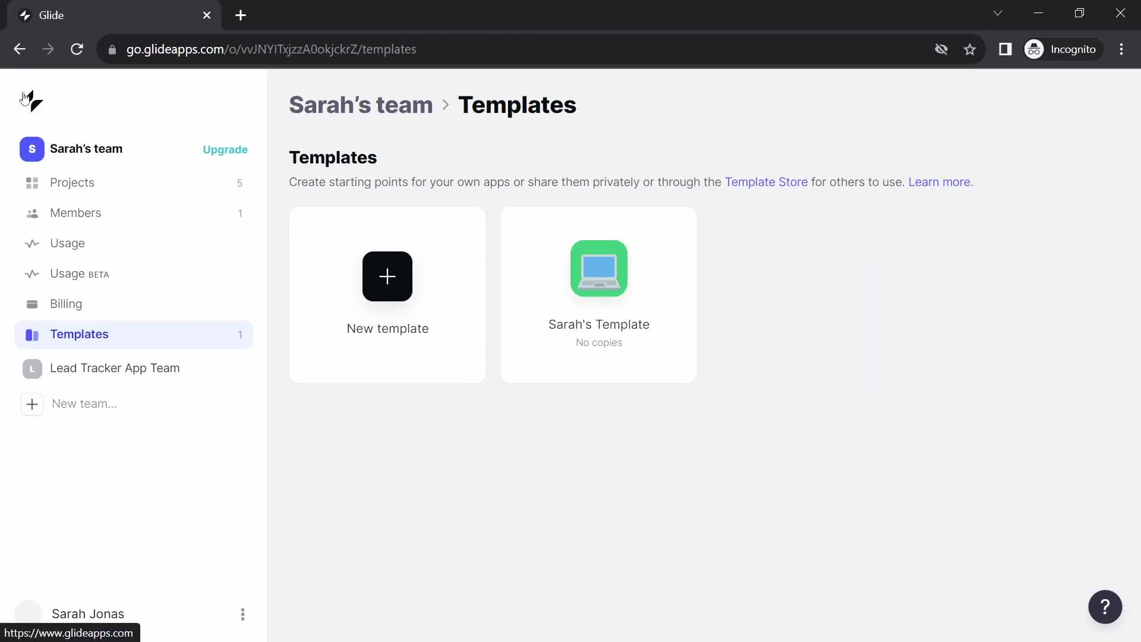Select the Members icon in sidebar
The width and height of the screenshot is (1141, 642).
[31, 213]
